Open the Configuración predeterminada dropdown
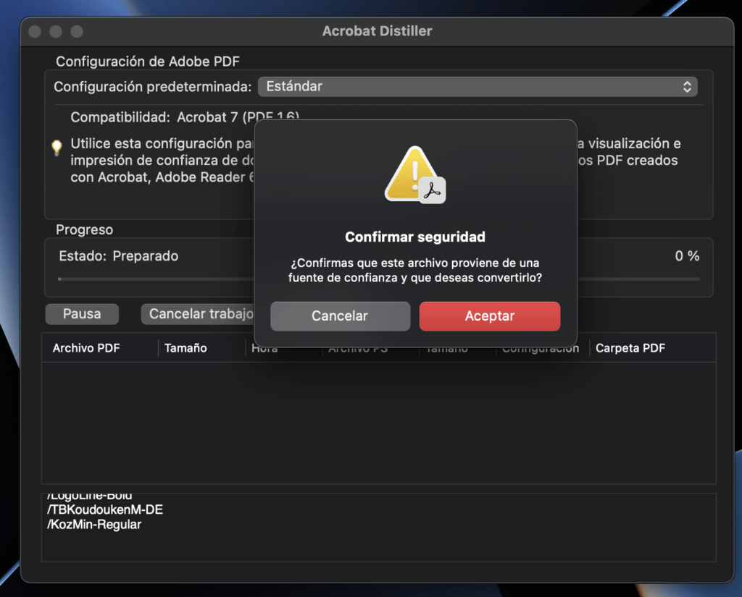Screen dimensions: 742x597 pyautogui.click(x=478, y=87)
